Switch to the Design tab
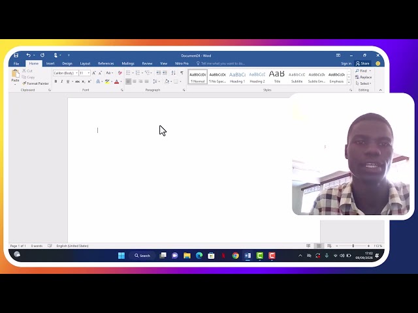Screen dimensions: 418x313 point(67,63)
